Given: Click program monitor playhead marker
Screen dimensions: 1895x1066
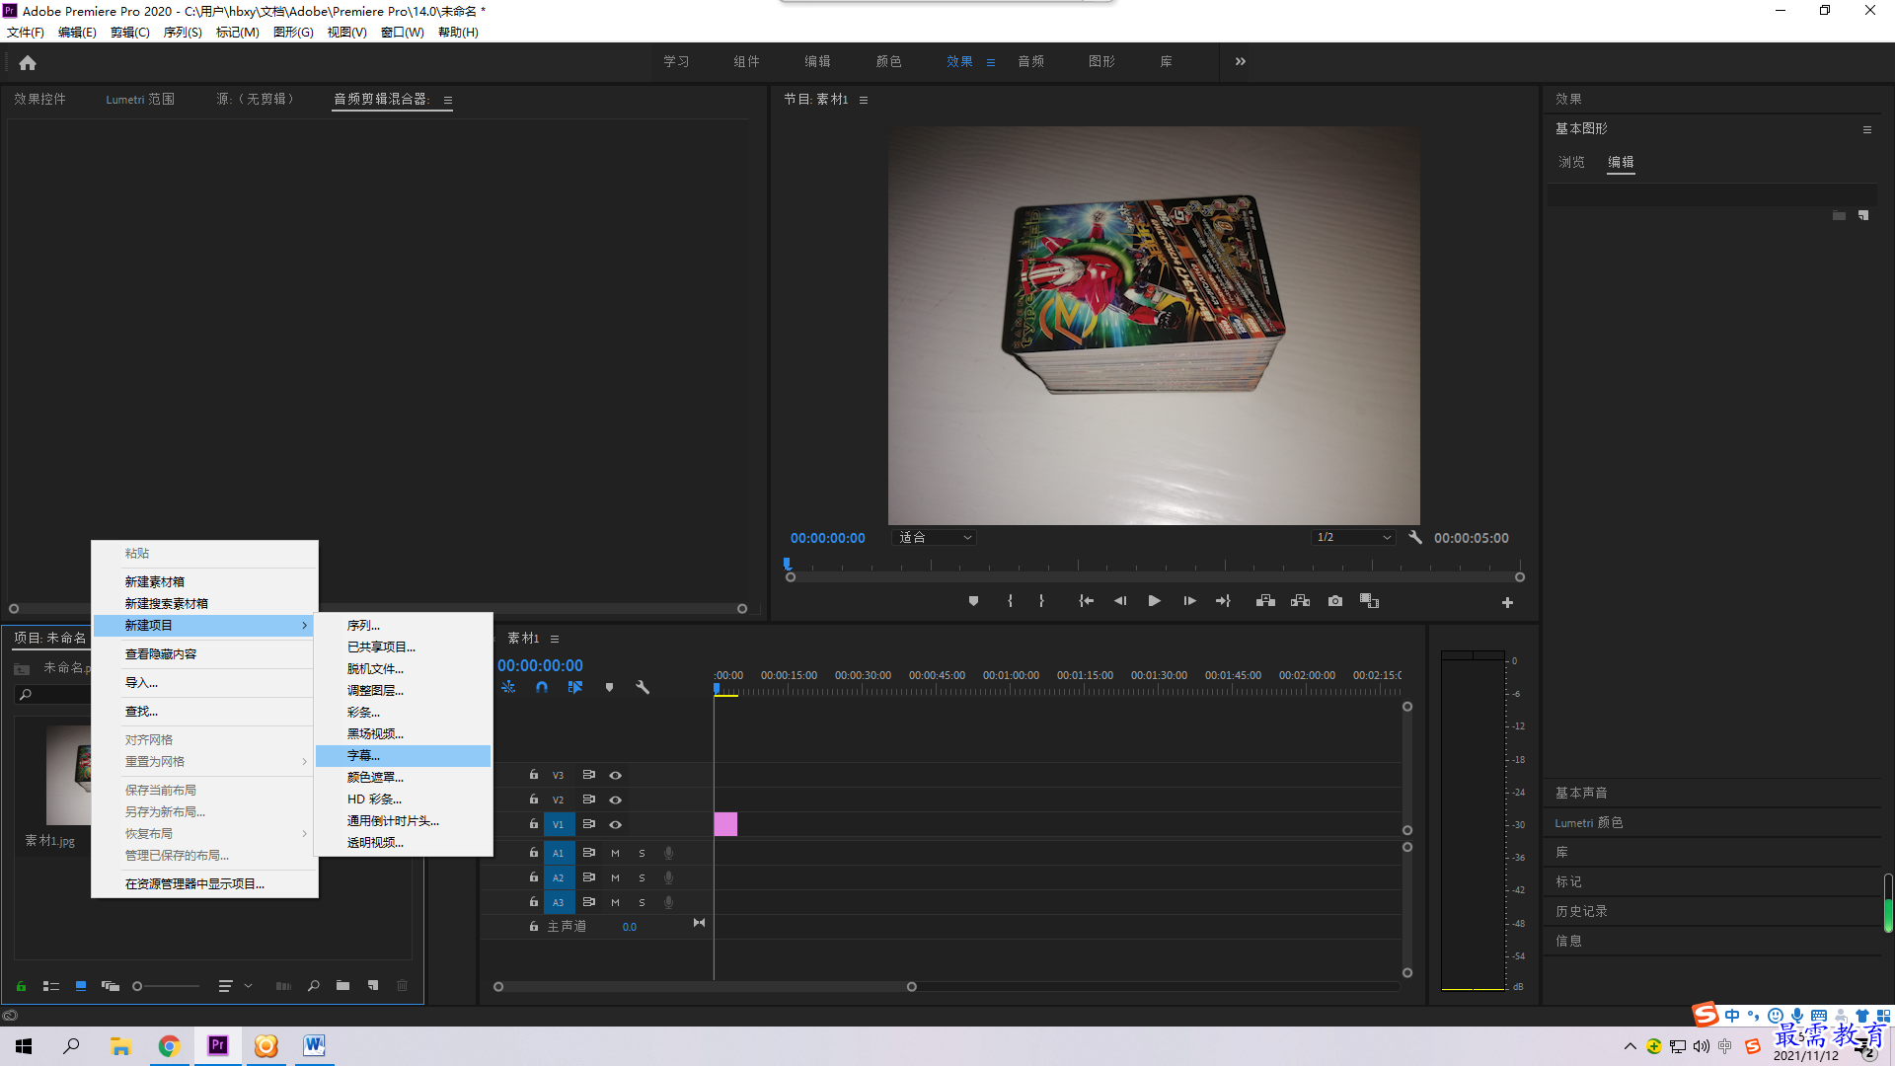Looking at the screenshot, I should (x=787, y=564).
